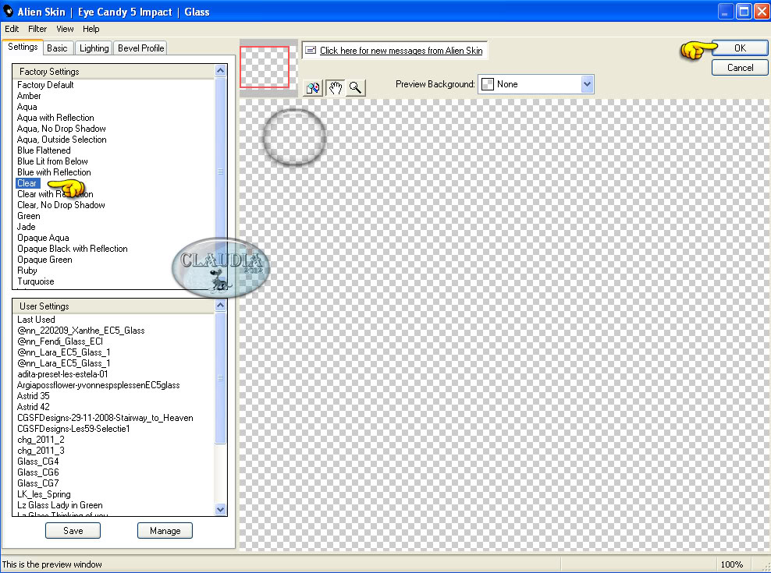Select CGSFDesigns Stairway_to_Heaven setting
Screen dimensions: 771x573
click(105, 418)
